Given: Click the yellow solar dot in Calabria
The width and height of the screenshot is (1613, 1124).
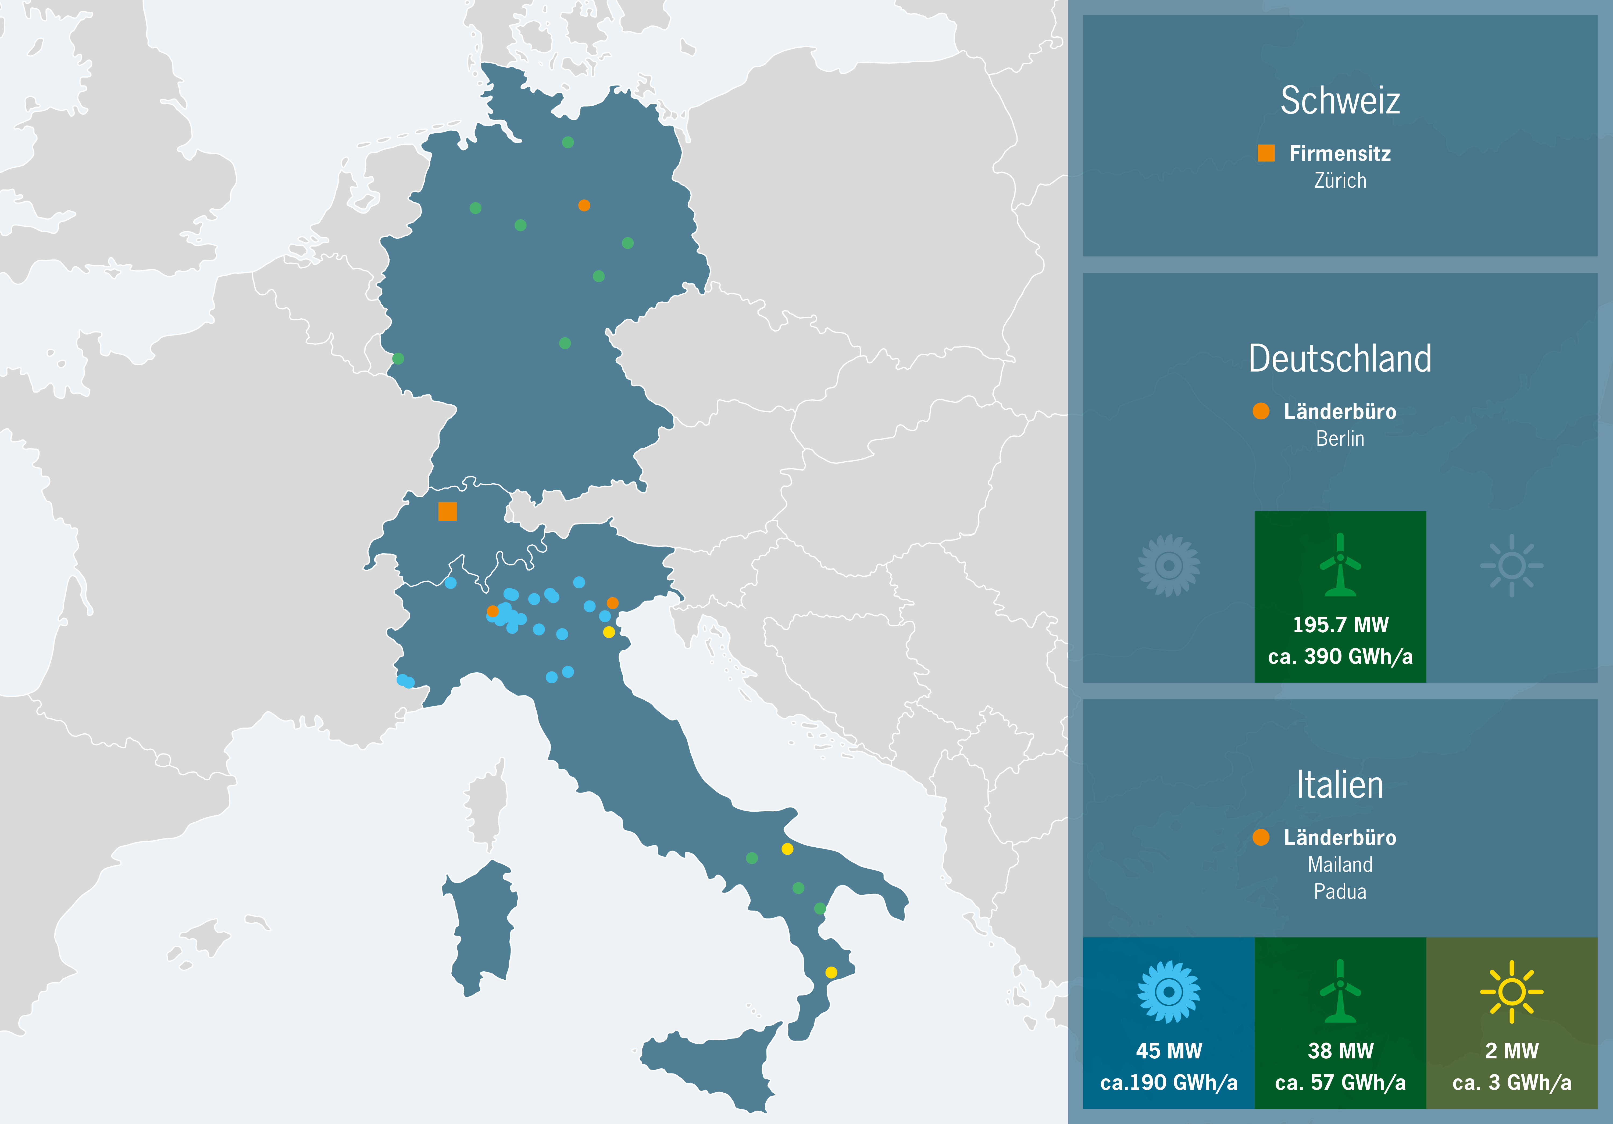Looking at the screenshot, I should (831, 972).
